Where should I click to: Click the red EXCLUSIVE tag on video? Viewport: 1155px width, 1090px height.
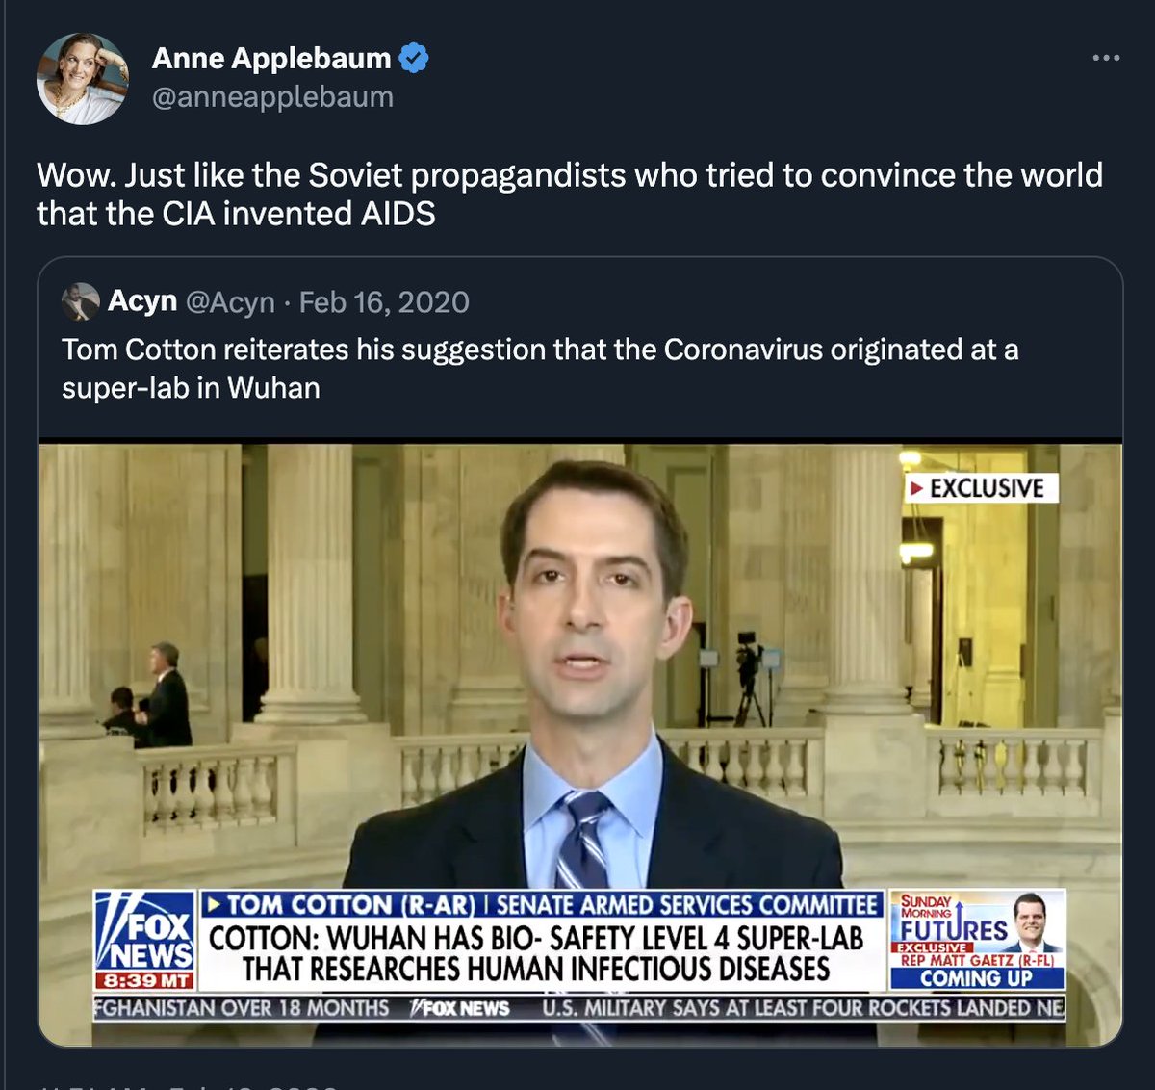point(980,488)
